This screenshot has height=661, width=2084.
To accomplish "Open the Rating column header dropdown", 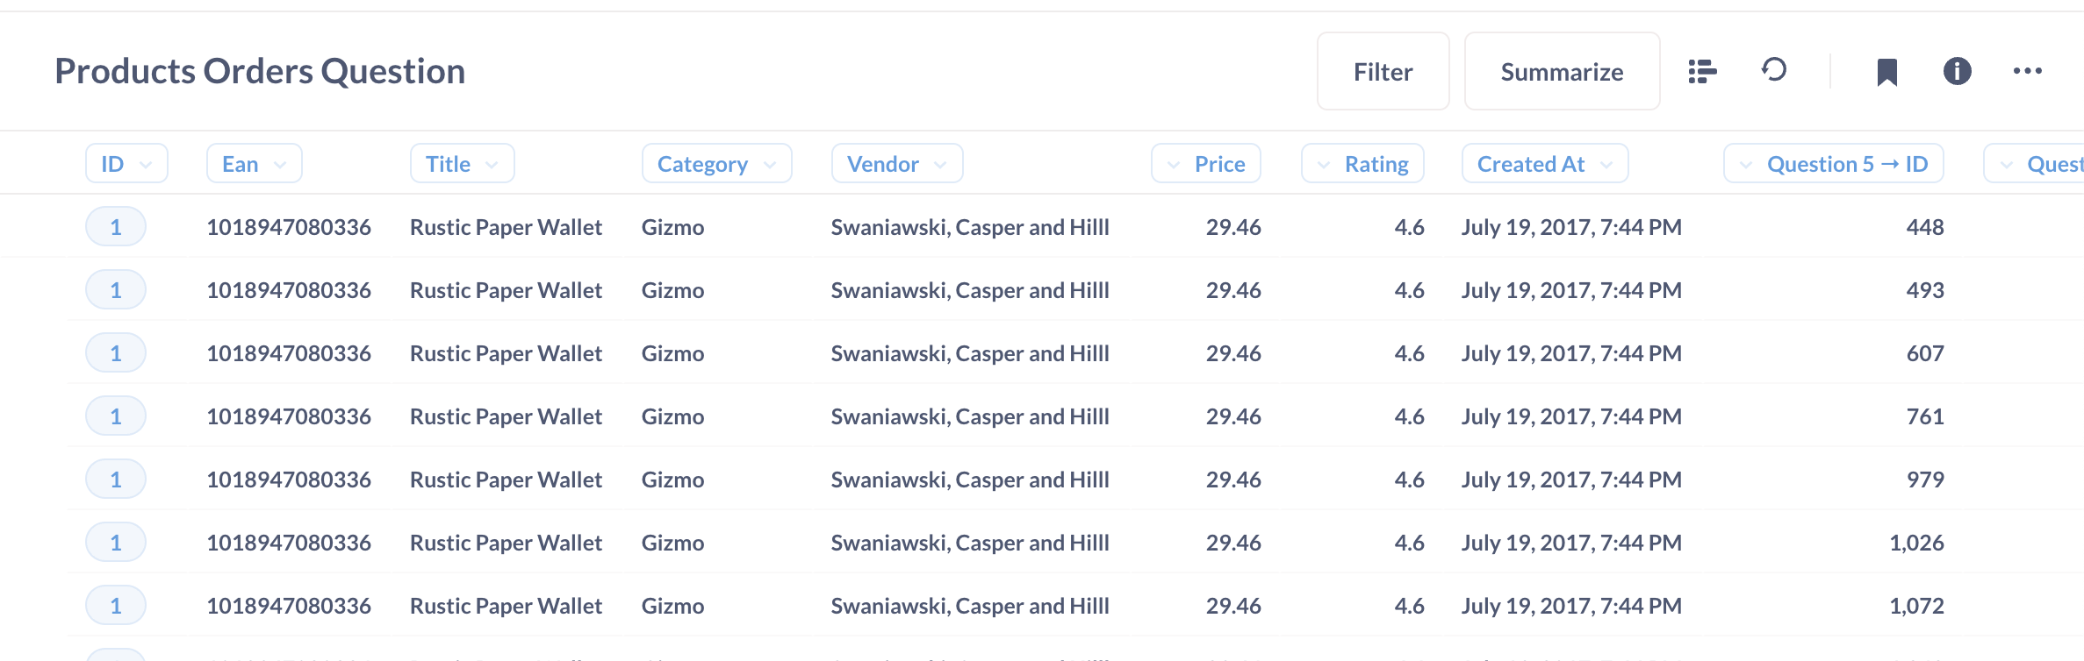I will click(x=1362, y=163).
